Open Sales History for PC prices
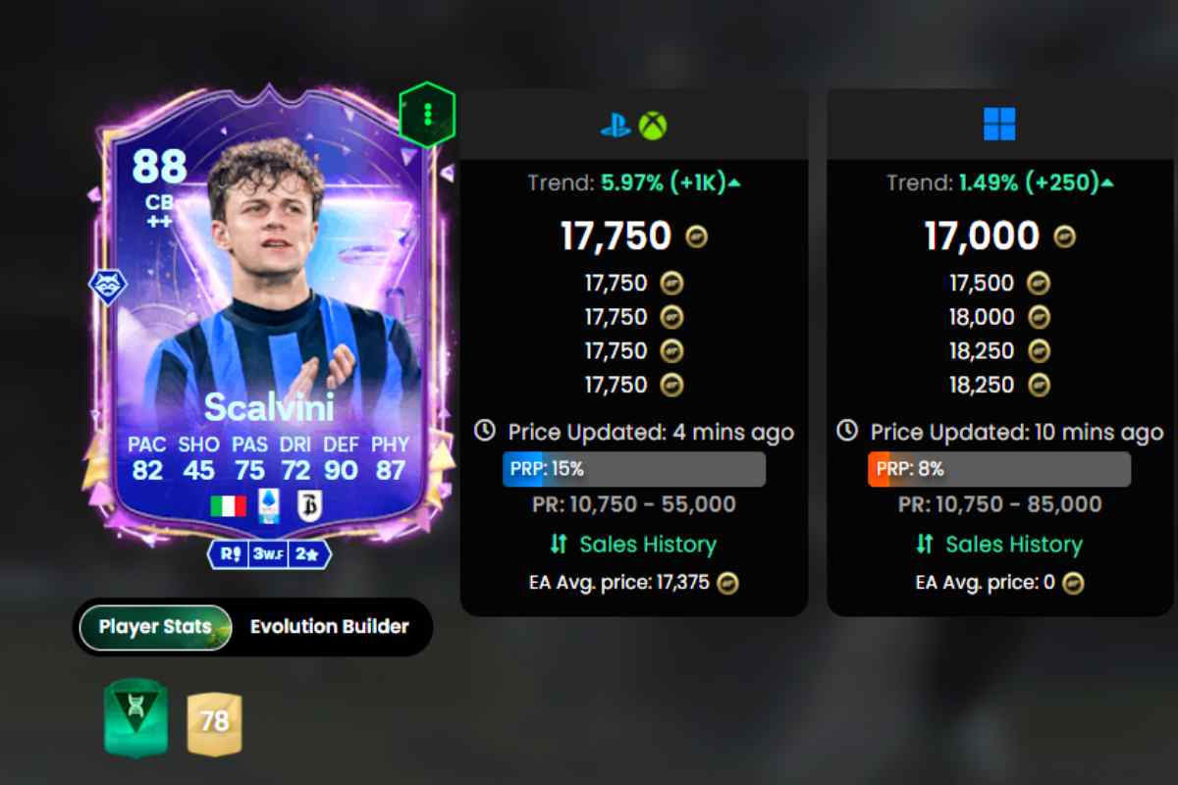Image resolution: width=1178 pixels, height=785 pixels. [x=1000, y=545]
